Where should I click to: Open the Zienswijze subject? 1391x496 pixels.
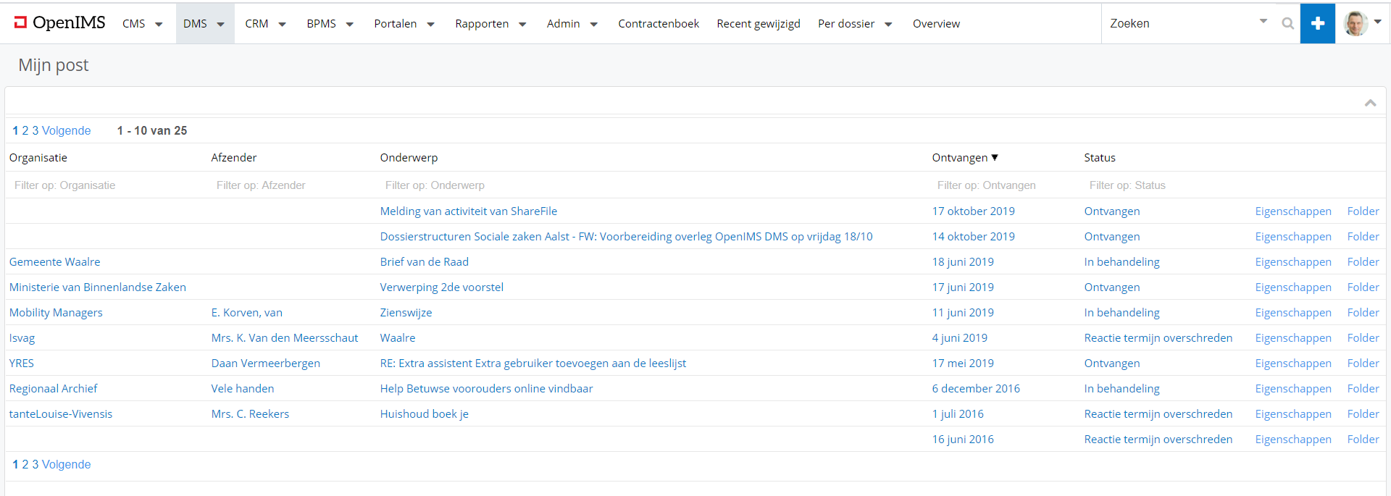[x=406, y=313]
